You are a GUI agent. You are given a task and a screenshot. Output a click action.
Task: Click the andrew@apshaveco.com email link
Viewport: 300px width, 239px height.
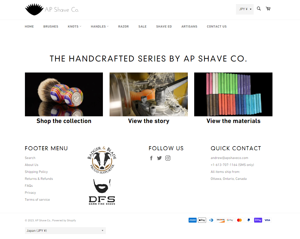[x=229, y=158]
